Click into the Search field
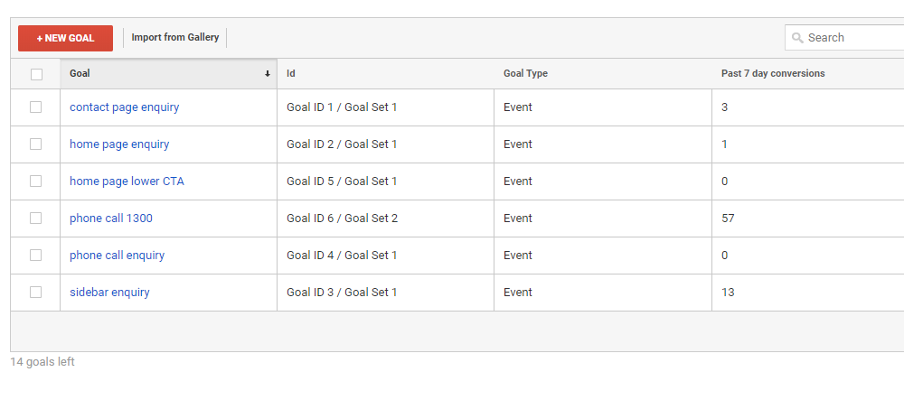Image resolution: width=904 pixels, height=400 pixels. pyautogui.click(x=844, y=38)
